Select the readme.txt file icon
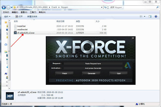 coord(15,29)
